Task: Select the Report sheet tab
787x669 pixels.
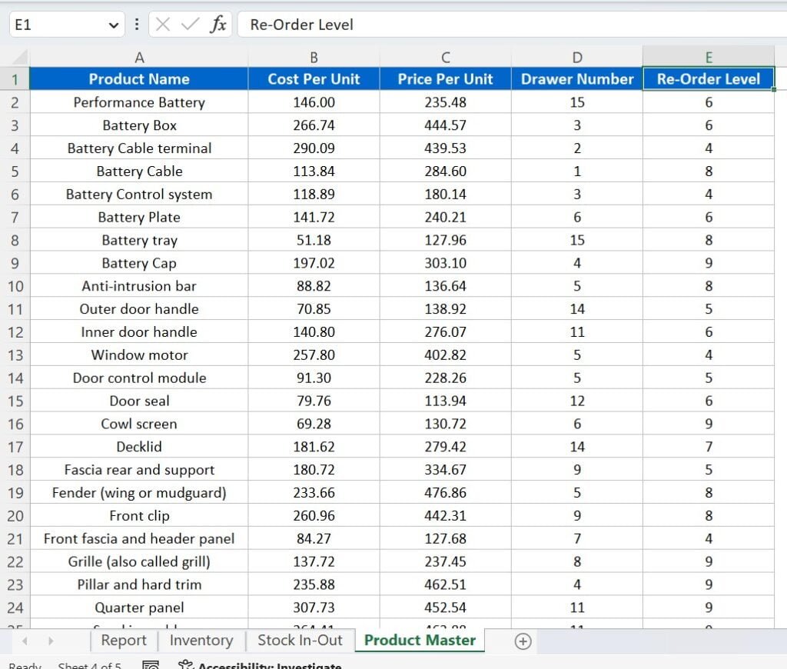Action: pos(123,640)
